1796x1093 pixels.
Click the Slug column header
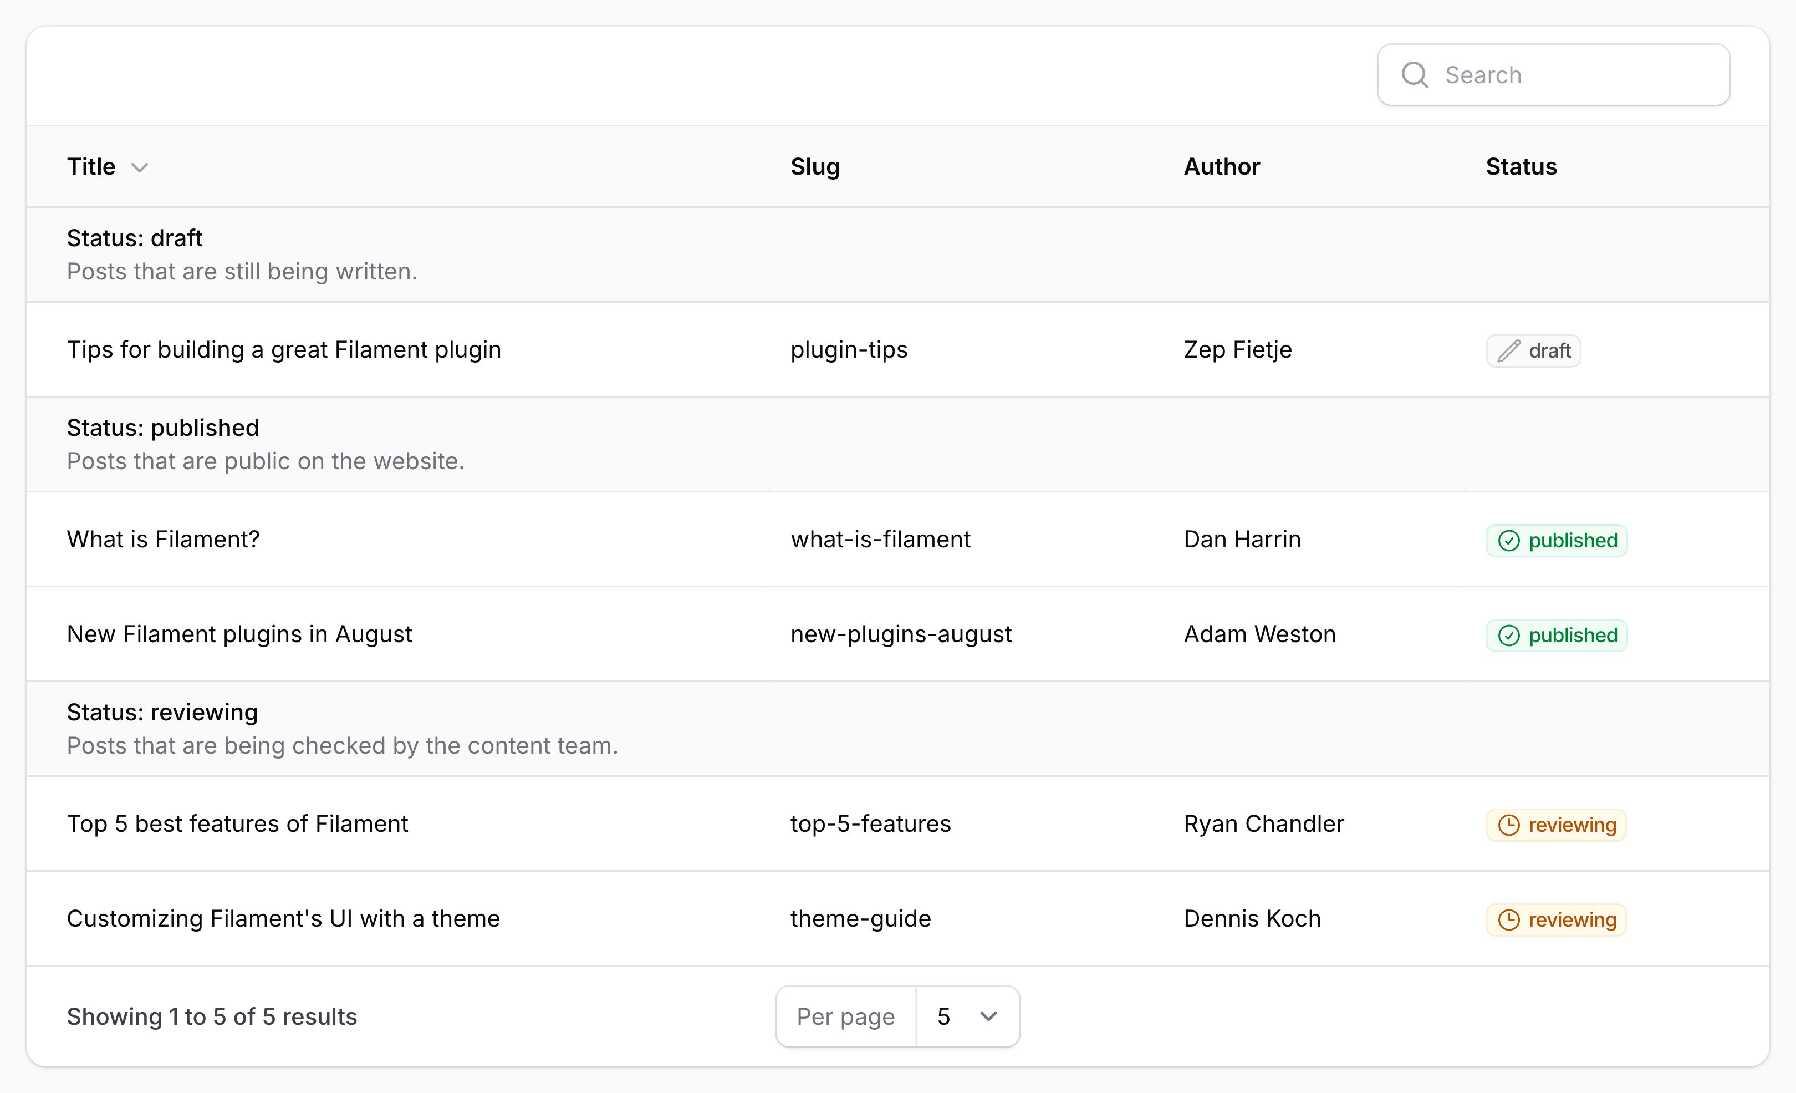click(815, 167)
